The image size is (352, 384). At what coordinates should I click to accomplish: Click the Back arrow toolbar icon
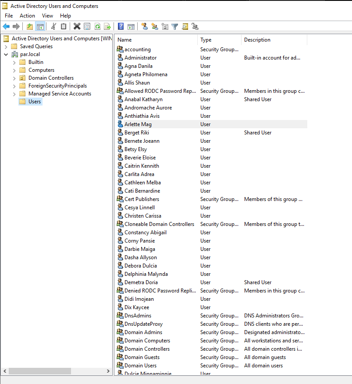6,26
